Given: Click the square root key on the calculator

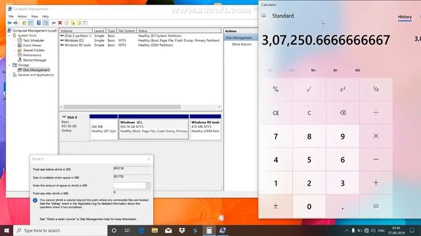Looking at the screenshot, I should pyautogui.click(x=309, y=89).
